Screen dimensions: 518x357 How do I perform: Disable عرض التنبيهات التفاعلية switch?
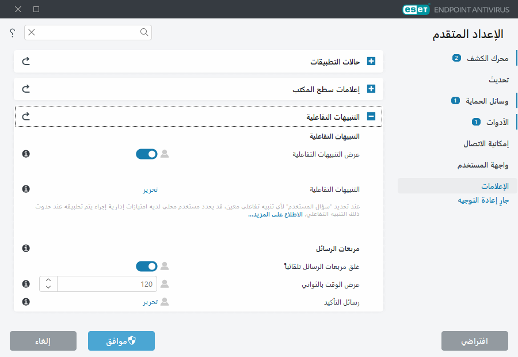146,154
